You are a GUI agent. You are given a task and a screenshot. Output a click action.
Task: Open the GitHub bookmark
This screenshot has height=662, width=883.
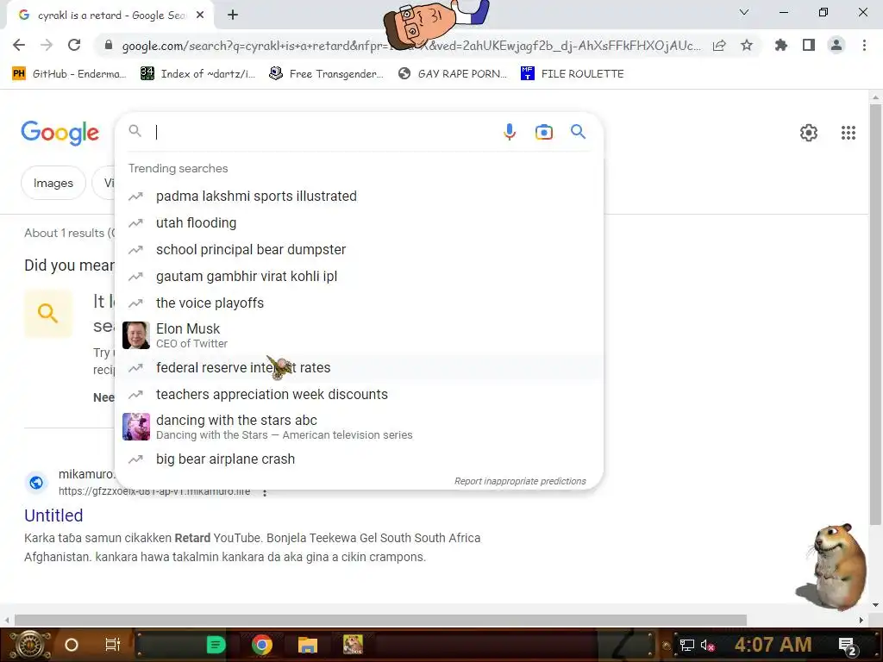pos(69,74)
